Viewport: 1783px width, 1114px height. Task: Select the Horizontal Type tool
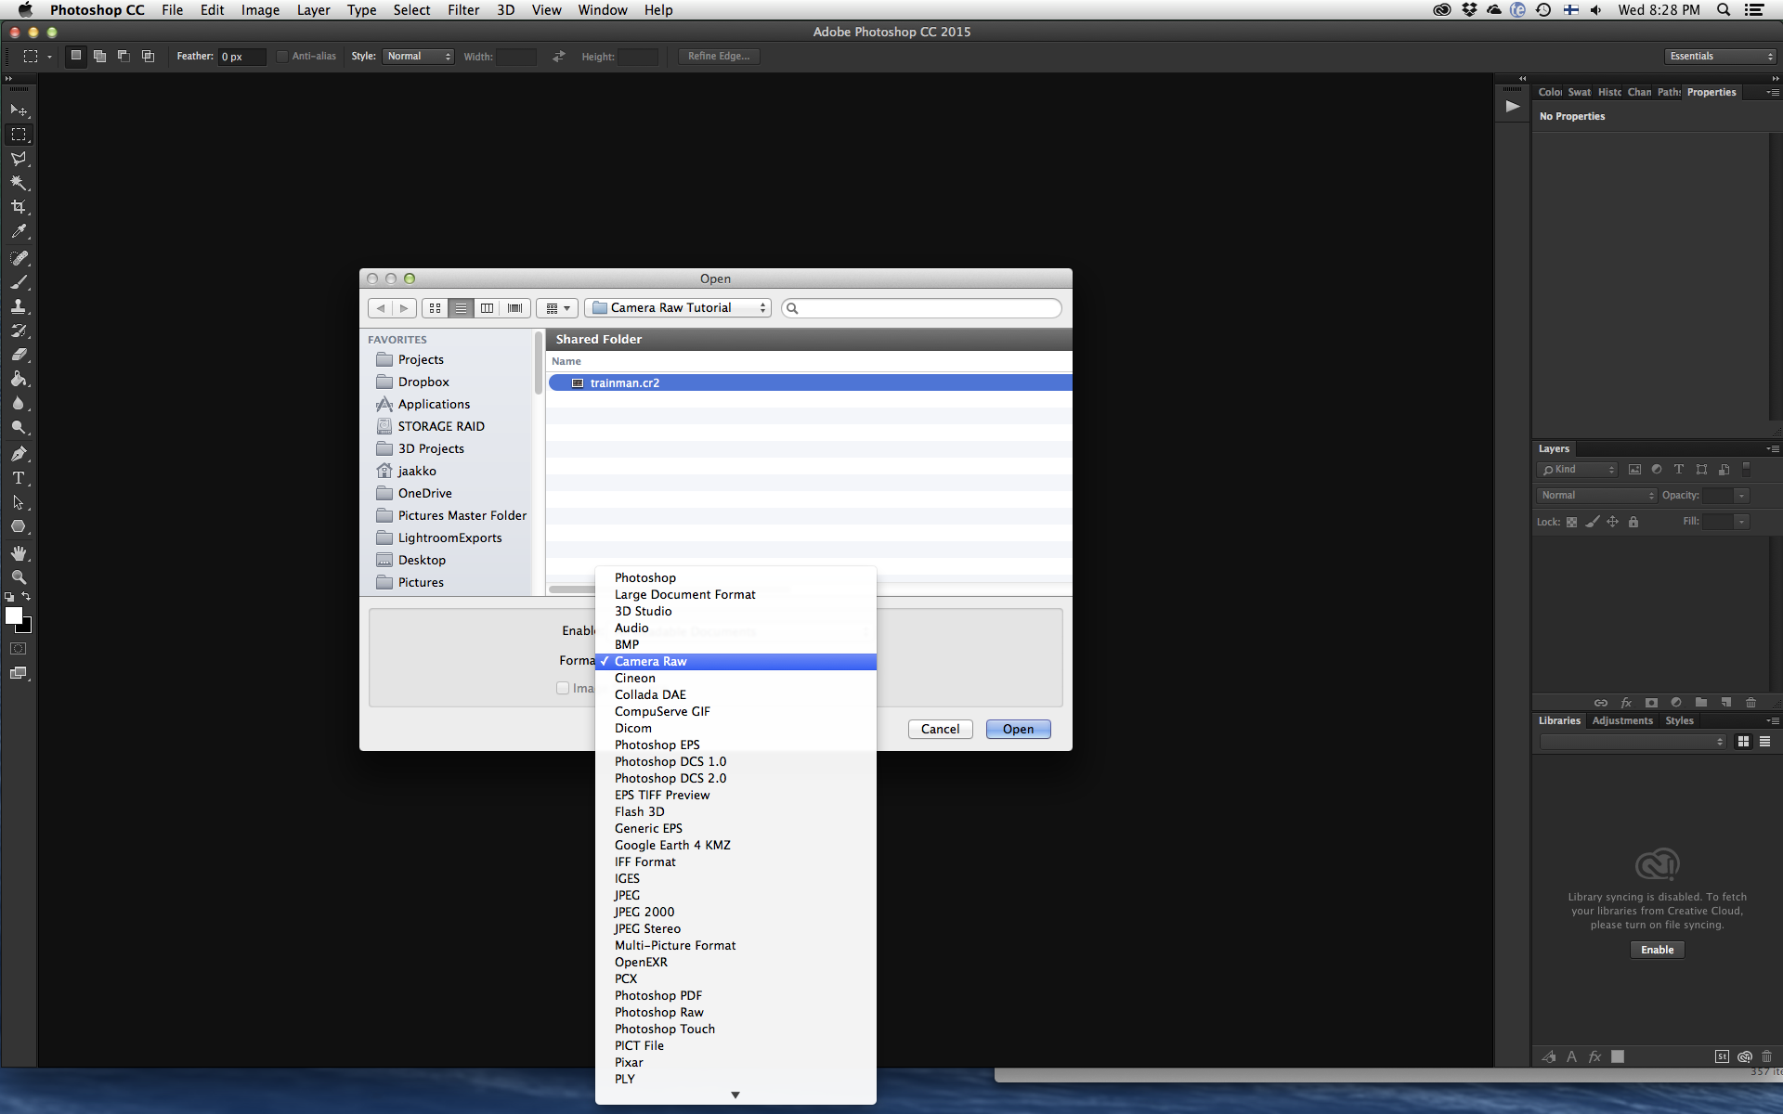pyautogui.click(x=19, y=478)
